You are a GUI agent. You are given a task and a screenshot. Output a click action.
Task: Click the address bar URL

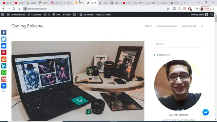[37, 9]
